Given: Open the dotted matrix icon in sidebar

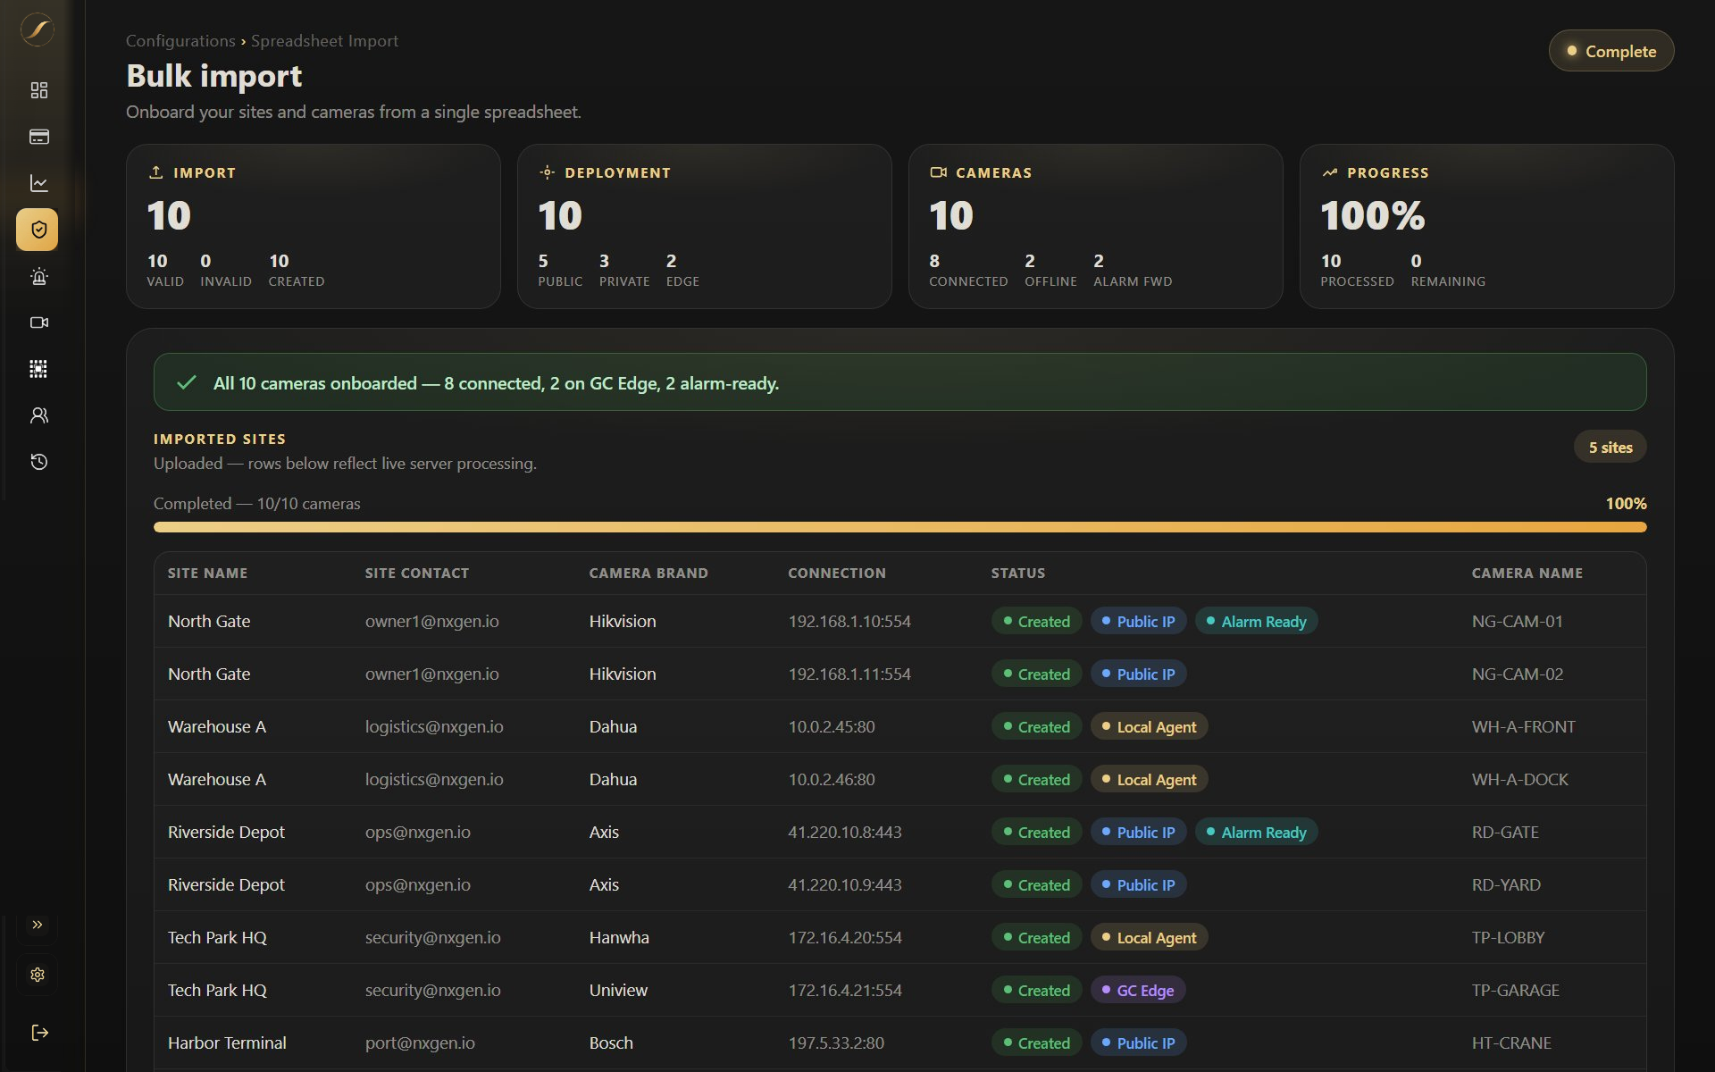Looking at the screenshot, I should click(38, 369).
